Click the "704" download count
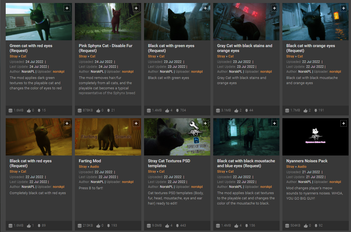The image size is (351, 232). click(x=183, y=111)
